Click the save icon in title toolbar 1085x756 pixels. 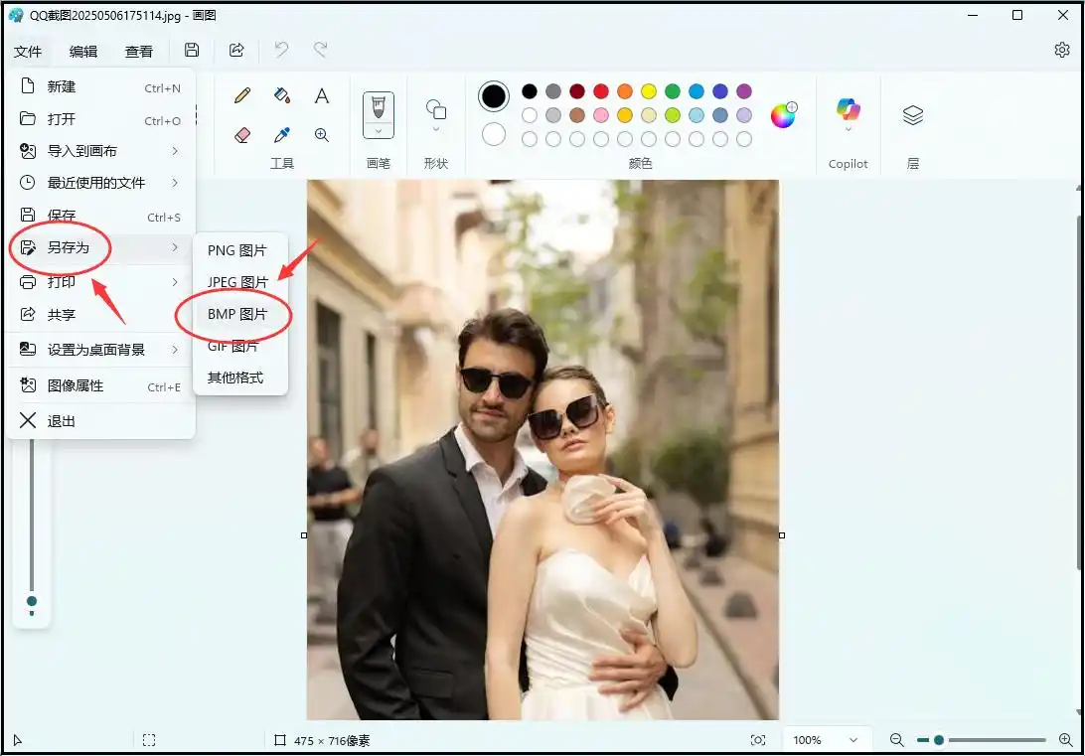192,51
